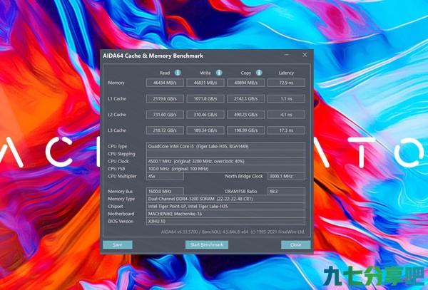
Task: Click the Close button at bottom
Action: click(296, 244)
